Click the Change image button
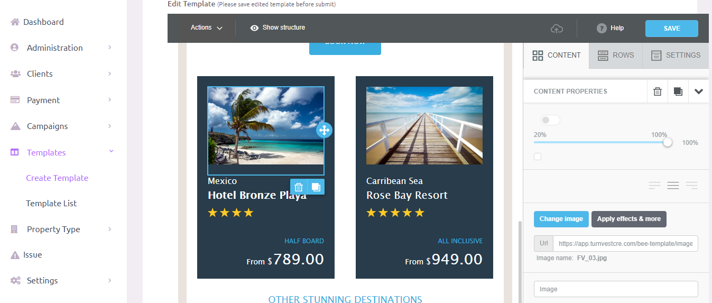This screenshot has height=303, width=712. (561, 219)
